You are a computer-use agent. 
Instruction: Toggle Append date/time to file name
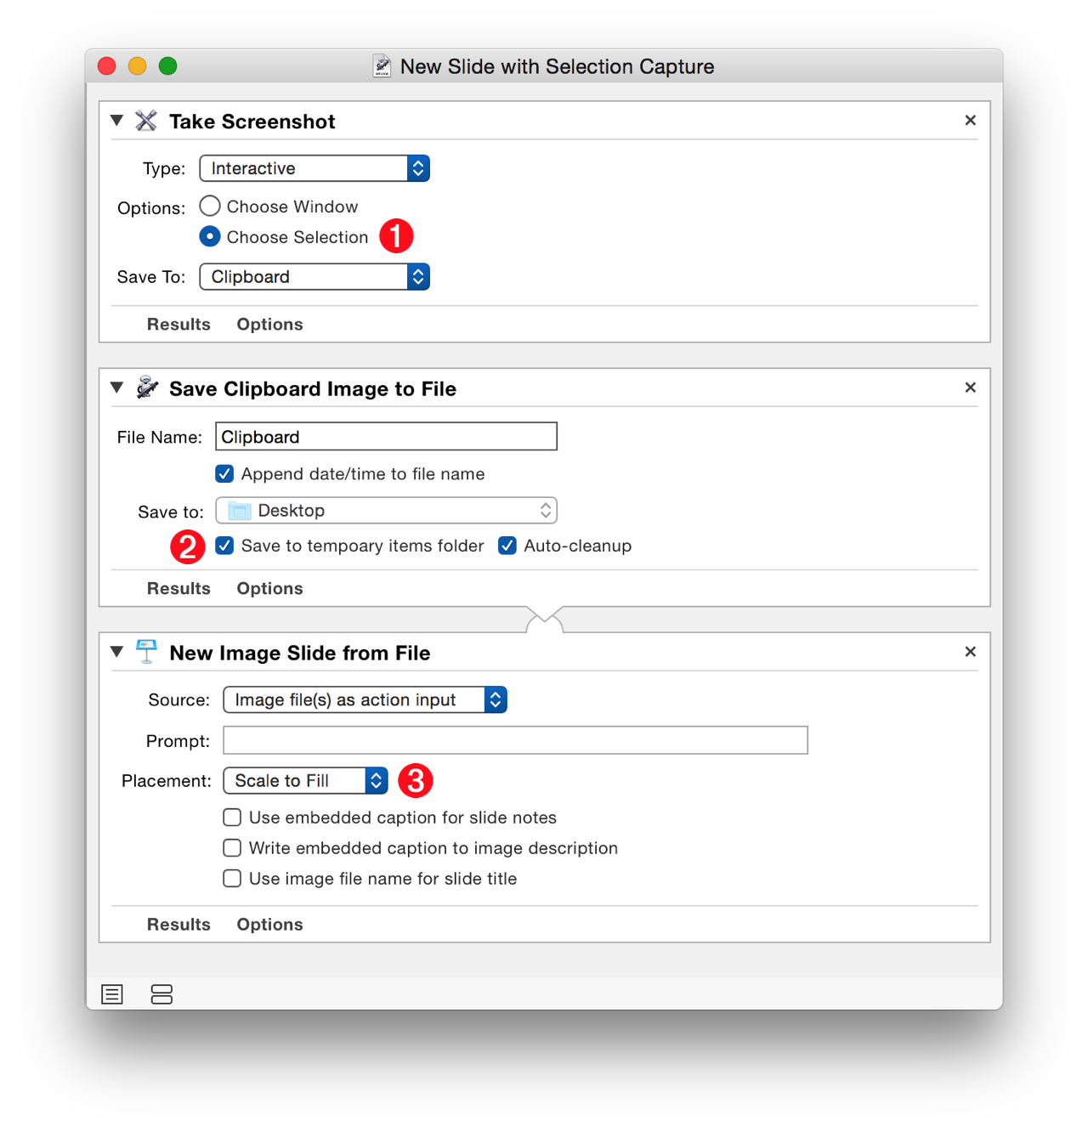coord(224,473)
